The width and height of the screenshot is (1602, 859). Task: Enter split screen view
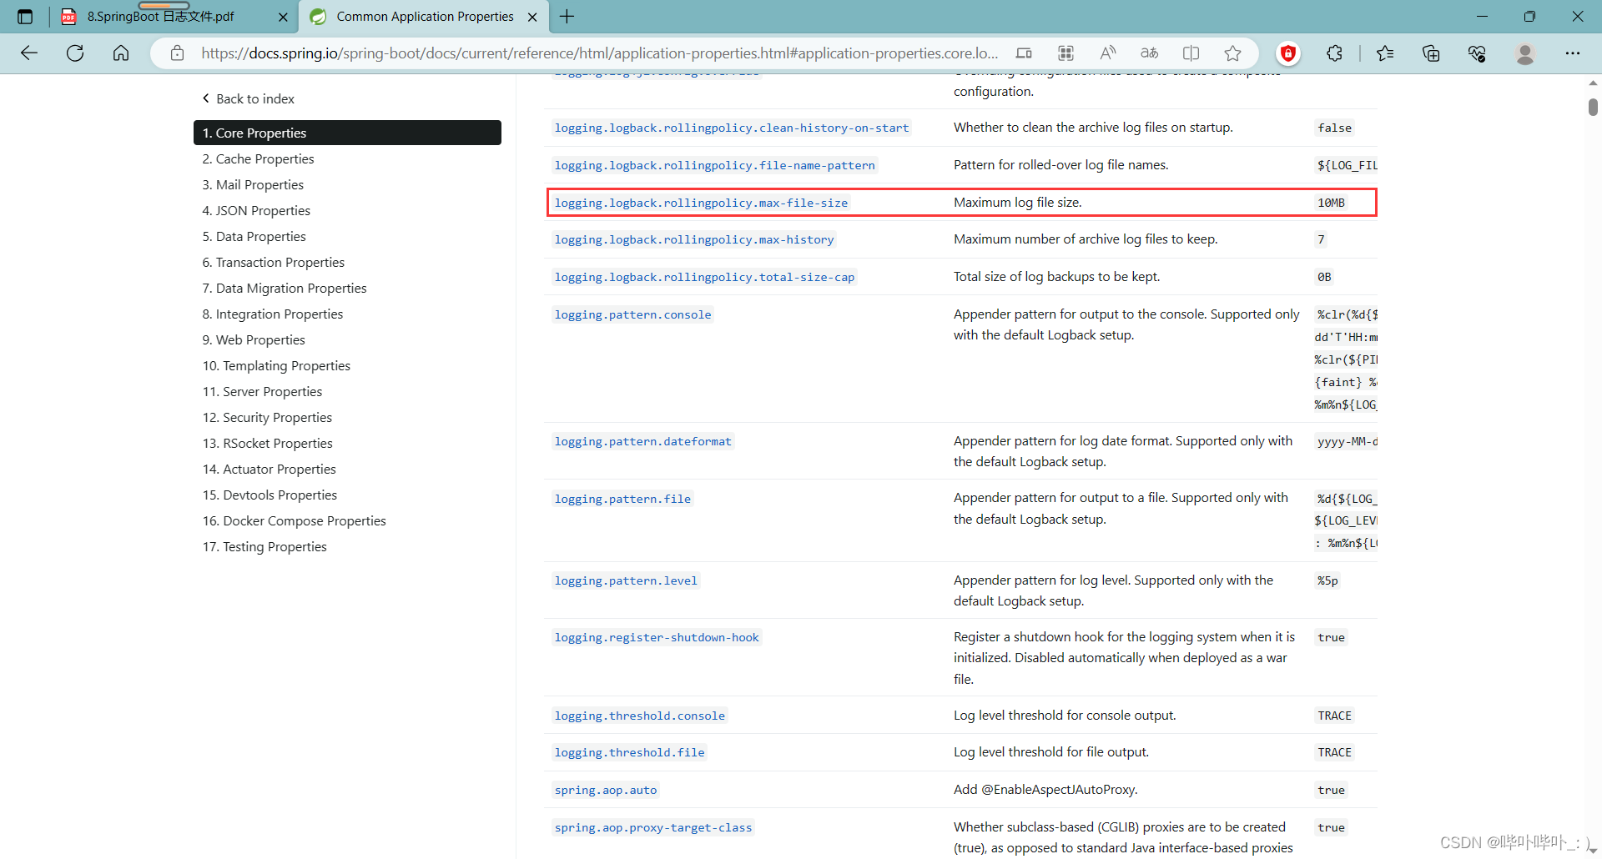(x=1191, y=53)
